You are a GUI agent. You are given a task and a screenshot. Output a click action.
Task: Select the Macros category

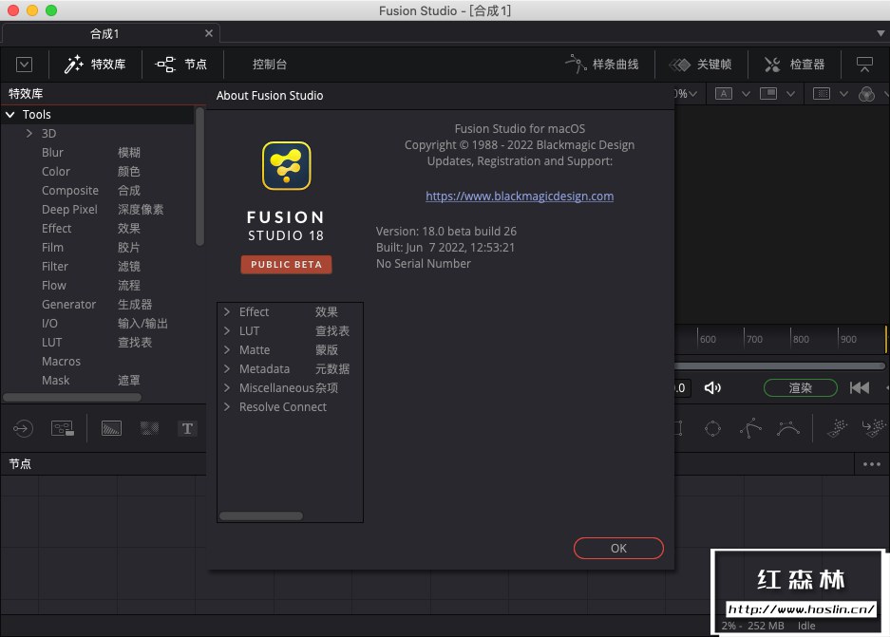tap(61, 362)
